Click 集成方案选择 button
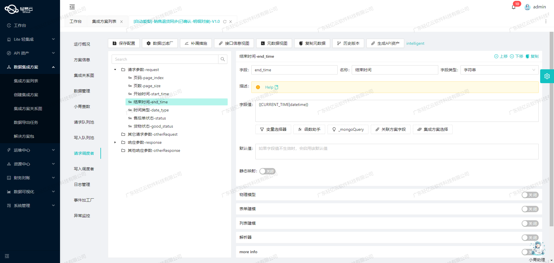This screenshot has width=554, height=263. pyautogui.click(x=433, y=129)
